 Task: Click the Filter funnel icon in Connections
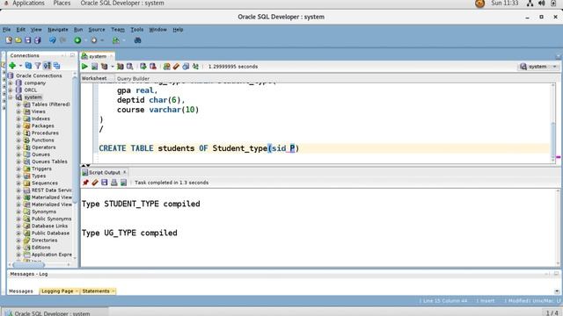[x=37, y=66]
